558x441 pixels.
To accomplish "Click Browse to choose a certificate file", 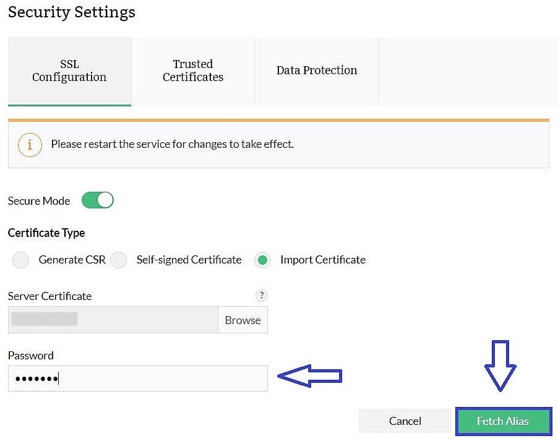I will click(243, 320).
